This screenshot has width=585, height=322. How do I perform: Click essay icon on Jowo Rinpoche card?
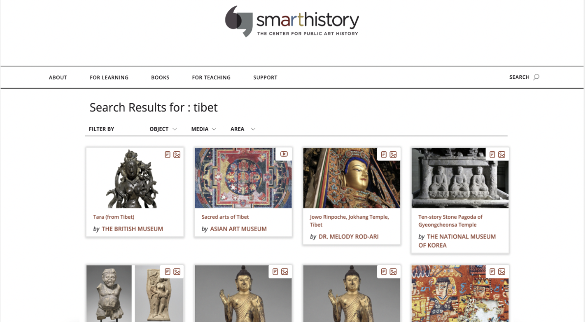point(384,154)
